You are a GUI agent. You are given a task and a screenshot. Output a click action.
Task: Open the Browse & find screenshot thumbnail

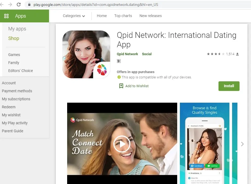[x=204, y=143]
